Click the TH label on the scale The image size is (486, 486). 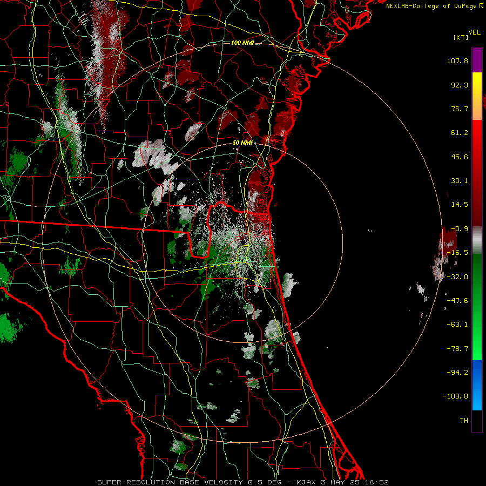click(x=464, y=420)
